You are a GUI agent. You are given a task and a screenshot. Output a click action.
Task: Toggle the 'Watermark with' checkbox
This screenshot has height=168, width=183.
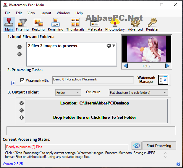coord(22,80)
